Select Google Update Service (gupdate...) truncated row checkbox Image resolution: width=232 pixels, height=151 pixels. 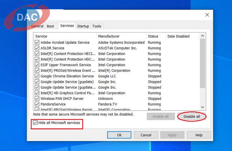(x=37, y=87)
